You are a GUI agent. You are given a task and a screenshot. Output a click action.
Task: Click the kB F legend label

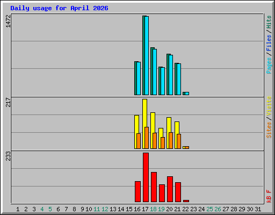click(x=269, y=196)
